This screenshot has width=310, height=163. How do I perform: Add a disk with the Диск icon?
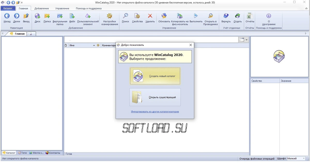(x=37, y=18)
